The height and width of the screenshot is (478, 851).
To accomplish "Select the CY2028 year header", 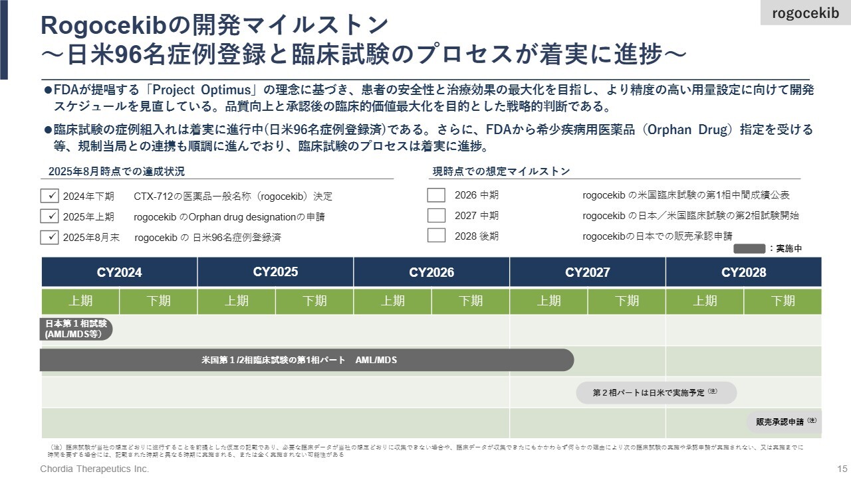I will point(743,272).
